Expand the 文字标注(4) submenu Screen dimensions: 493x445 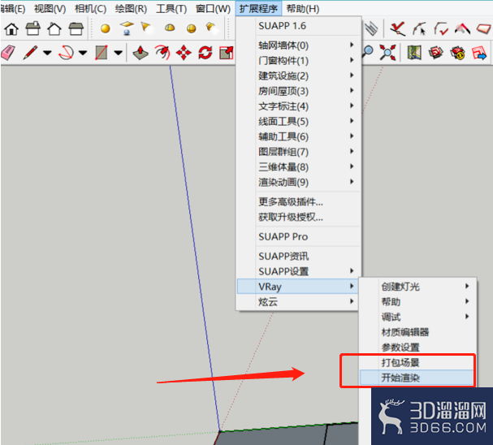tap(298, 106)
